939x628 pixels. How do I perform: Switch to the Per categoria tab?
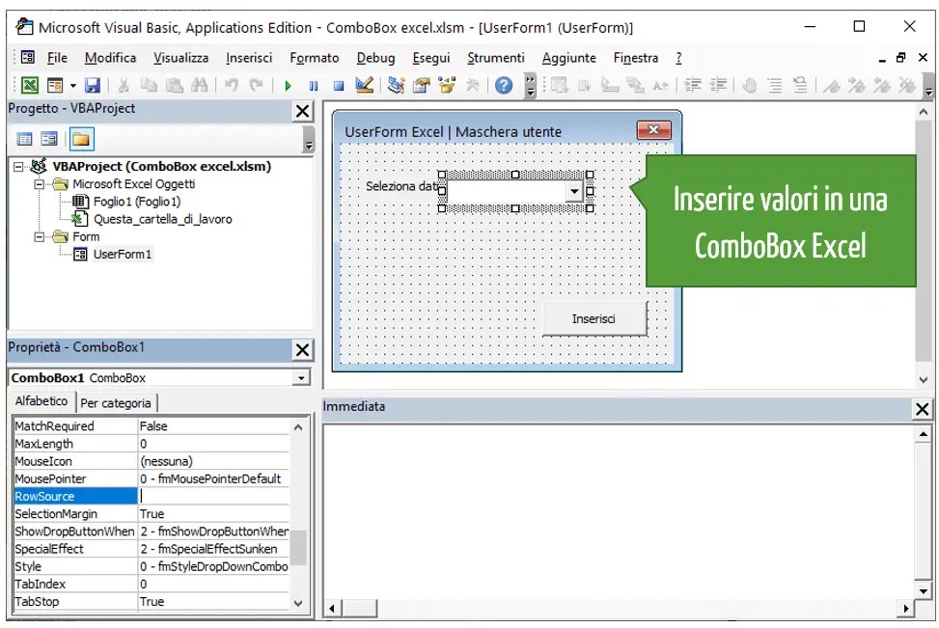[x=115, y=401]
